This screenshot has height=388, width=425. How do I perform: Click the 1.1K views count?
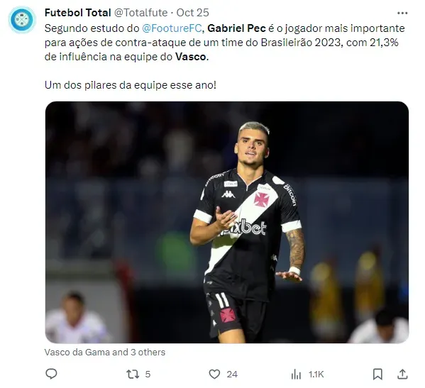316,375
